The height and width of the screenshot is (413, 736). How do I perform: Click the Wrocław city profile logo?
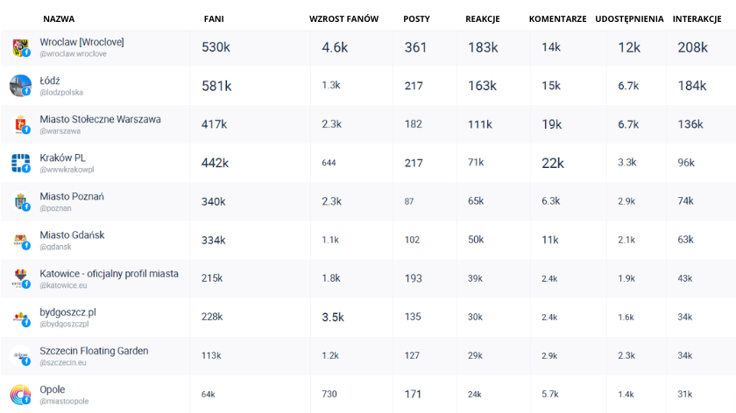click(20, 47)
